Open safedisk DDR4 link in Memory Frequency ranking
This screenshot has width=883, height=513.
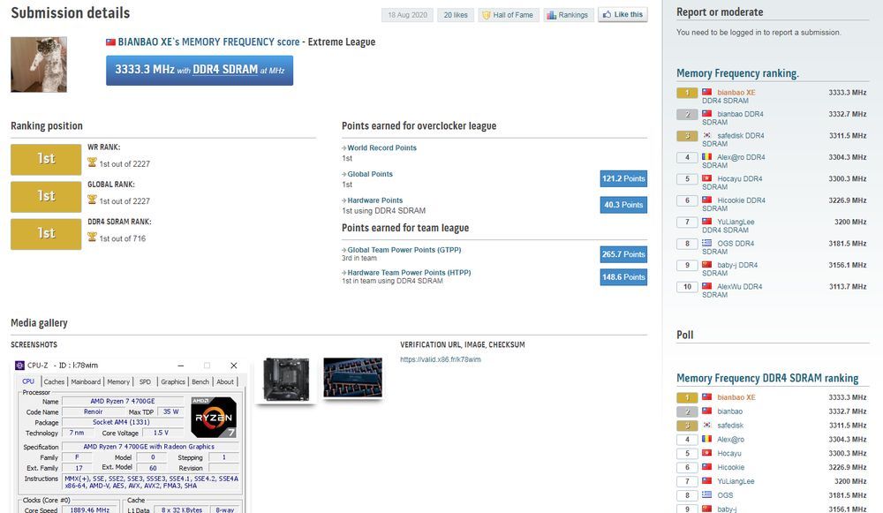pos(741,135)
